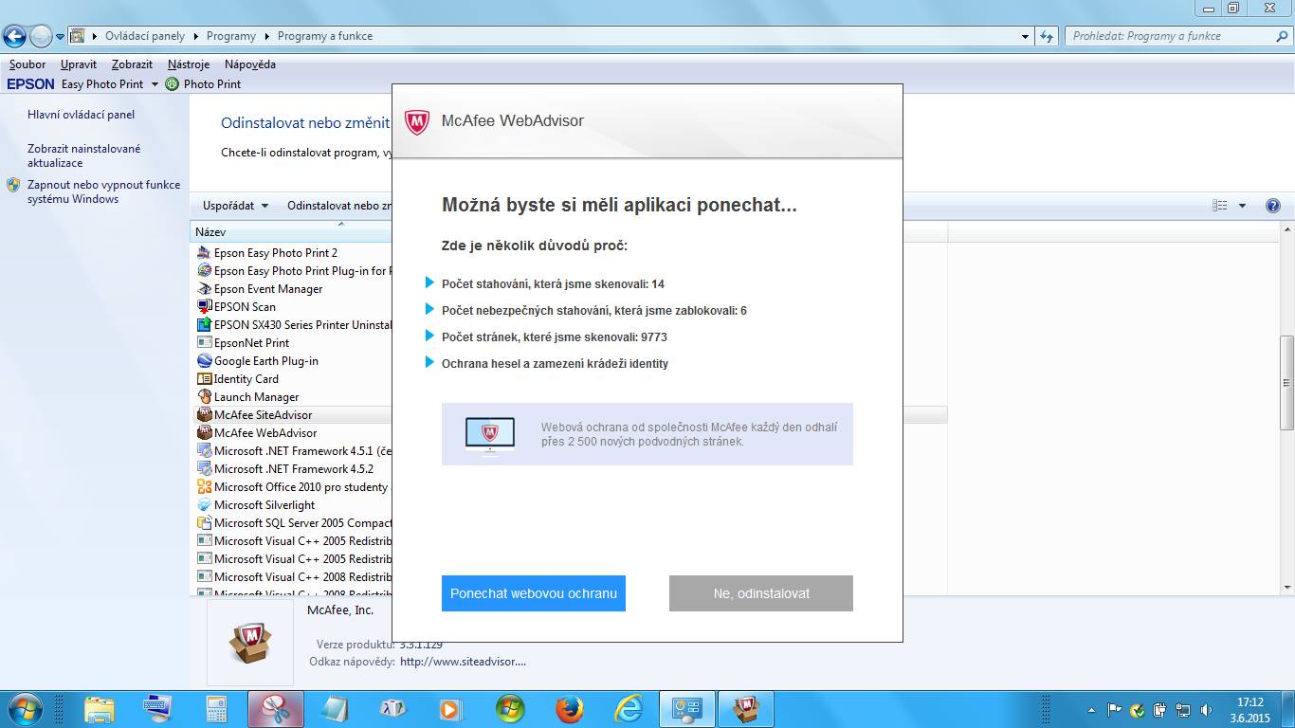Screen dimensions: 1295x728
Task: Open Internet Explorer from the taskbar
Action: pyautogui.click(x=629, y=709)
